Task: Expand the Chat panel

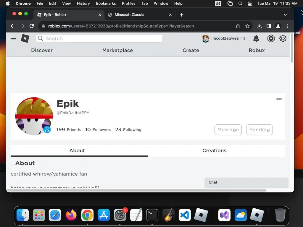Action: pyautogui.click(x=246, y=182)
